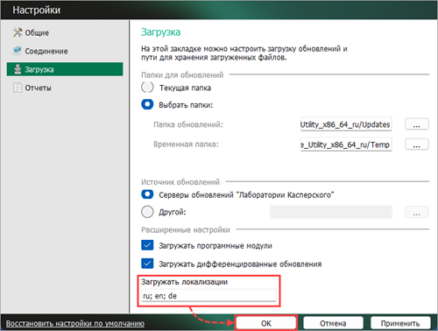Click the Загружать локализации label
Viewport: 438px width, 331px height.
(185, 282)
